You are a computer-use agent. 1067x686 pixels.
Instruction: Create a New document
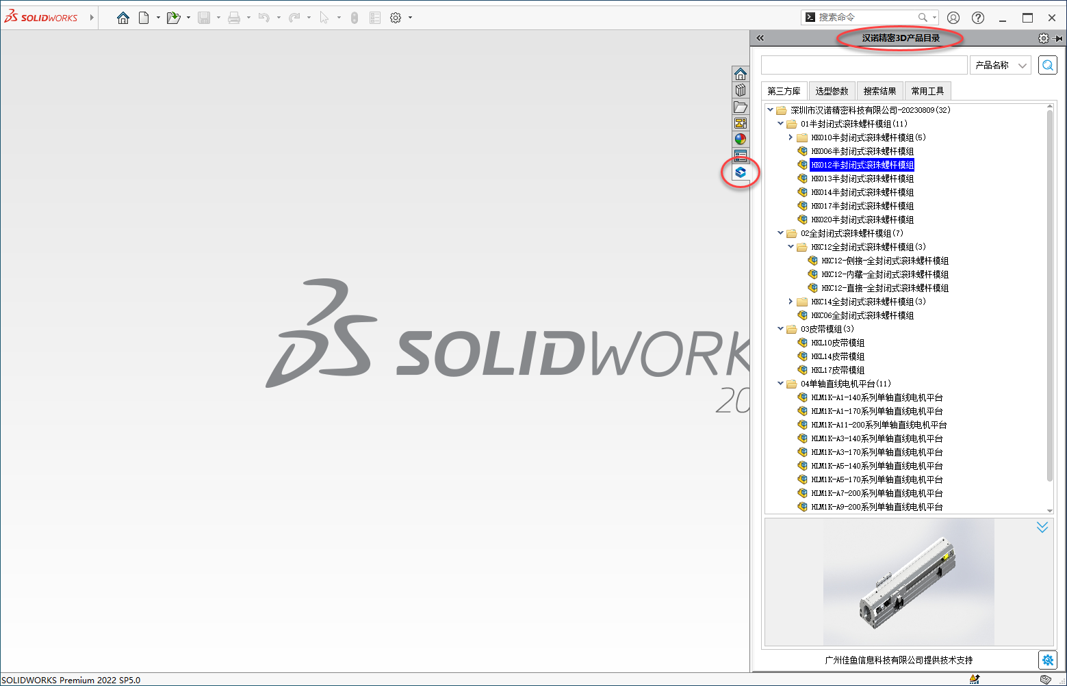144,18
